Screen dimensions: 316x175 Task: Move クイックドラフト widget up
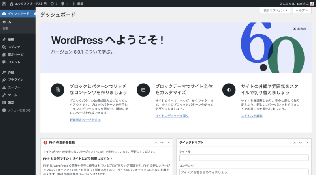(x=295, y=143)
